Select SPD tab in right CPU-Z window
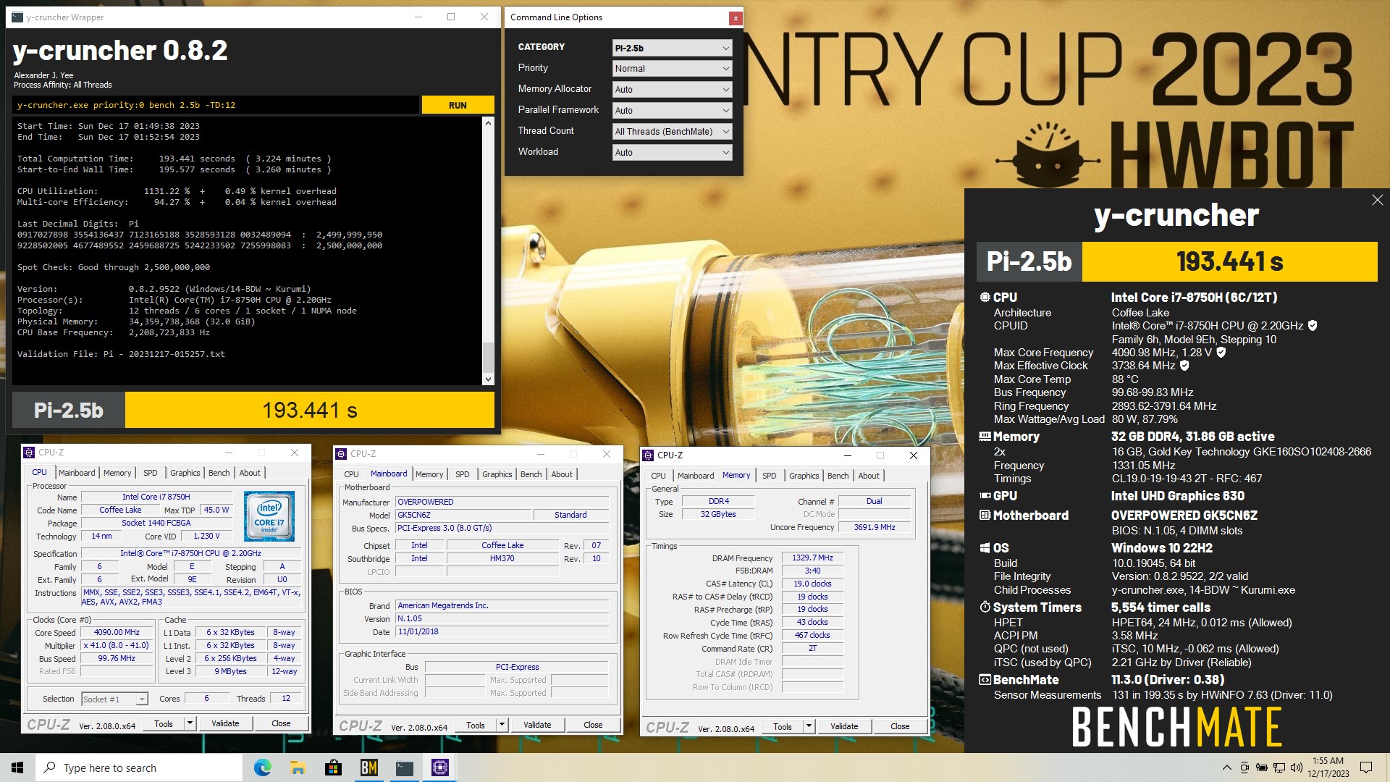The image size is (1390, 782). 770,476
